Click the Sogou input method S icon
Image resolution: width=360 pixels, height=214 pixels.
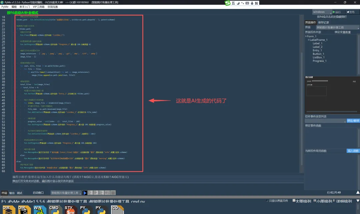[x=228, y=3]
